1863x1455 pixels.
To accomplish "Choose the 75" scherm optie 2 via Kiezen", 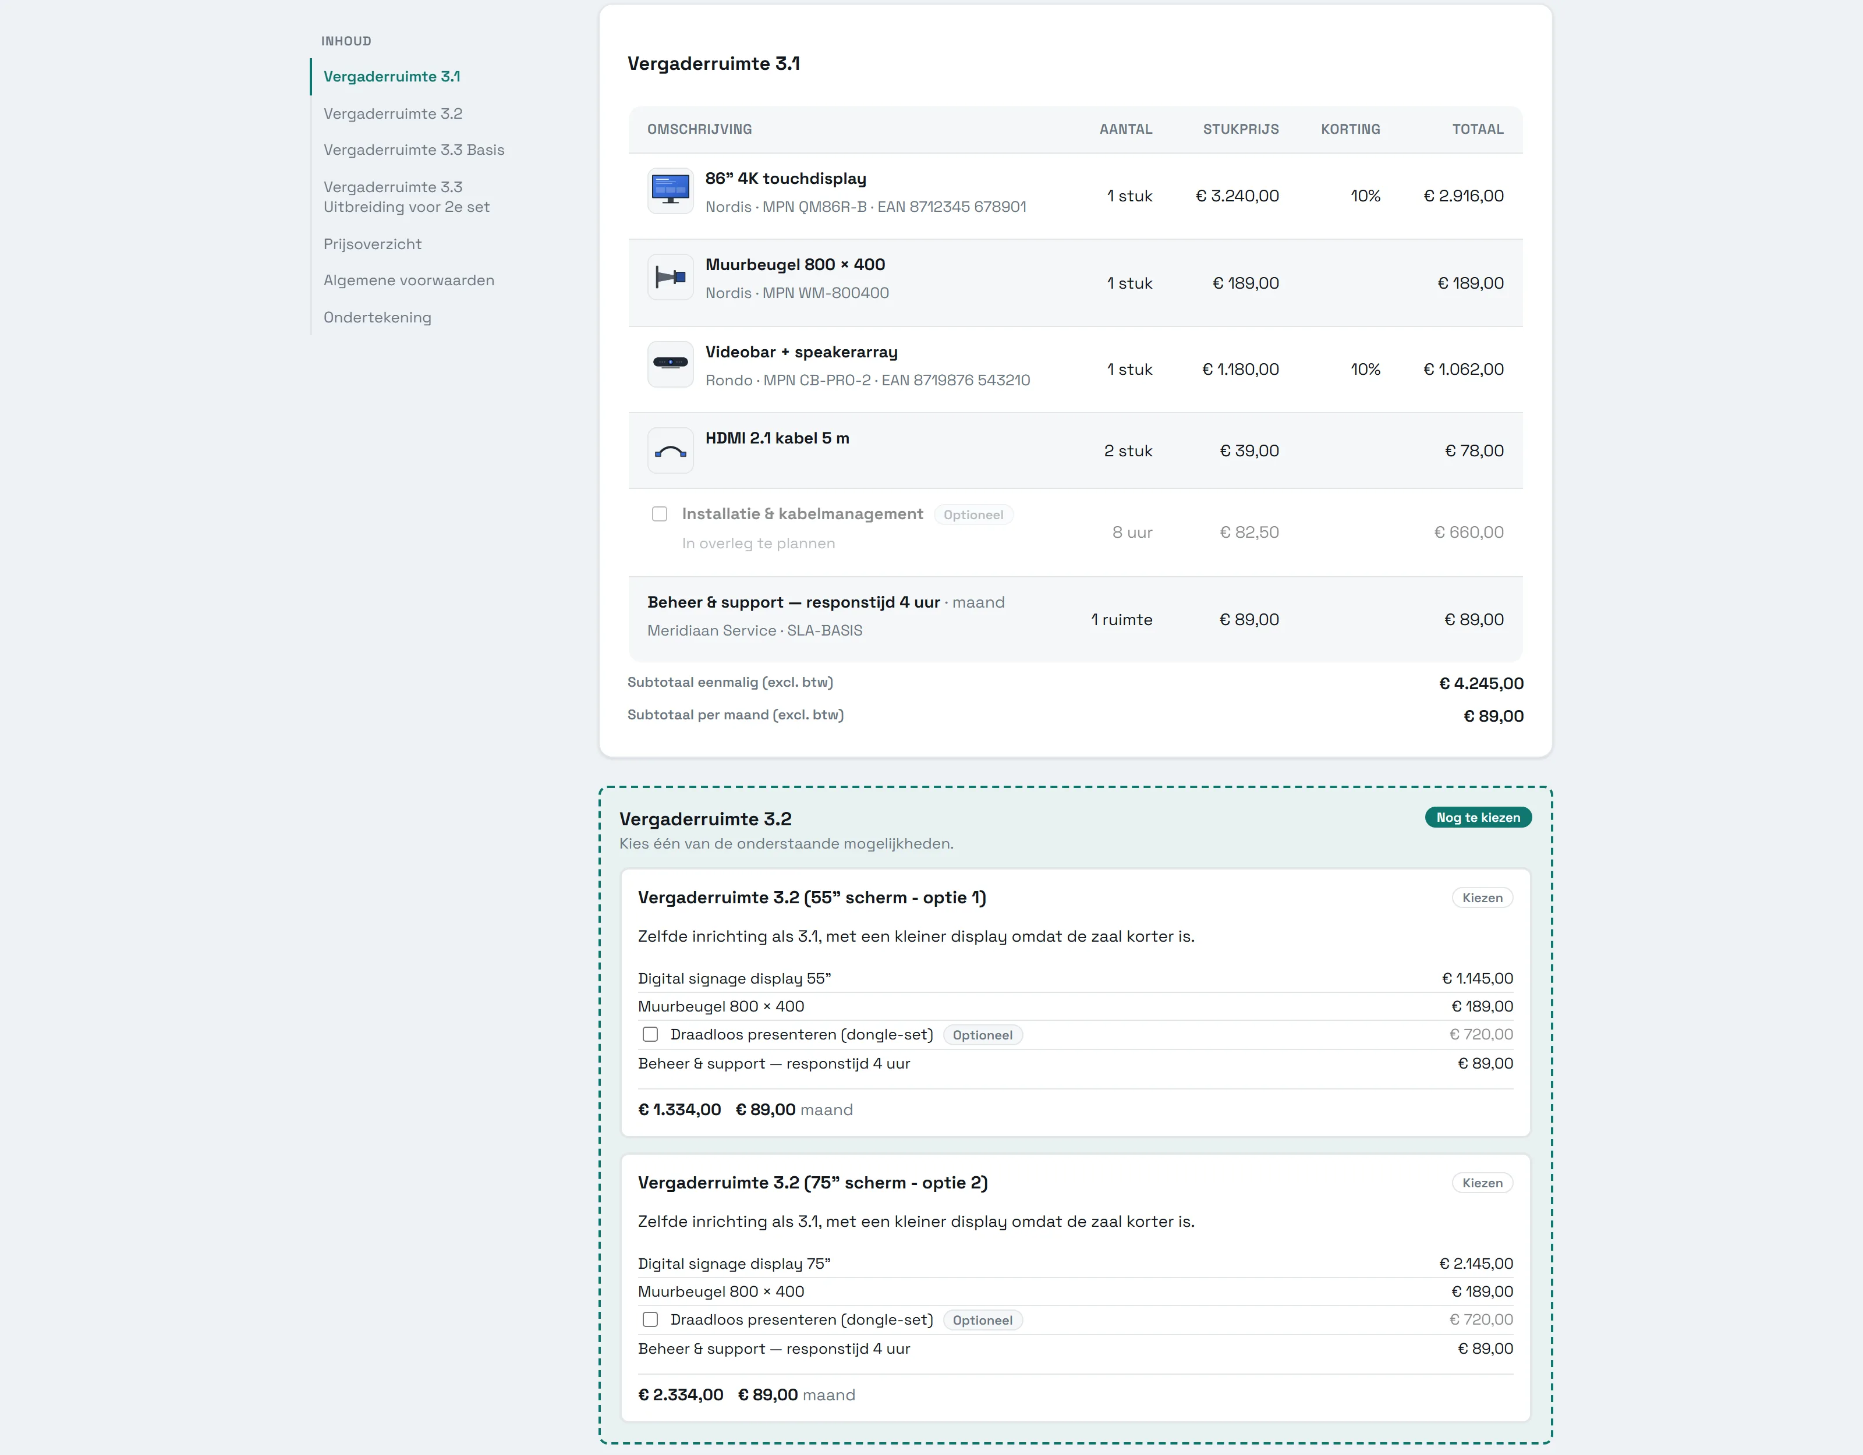I will (x=1482, y=1182).
